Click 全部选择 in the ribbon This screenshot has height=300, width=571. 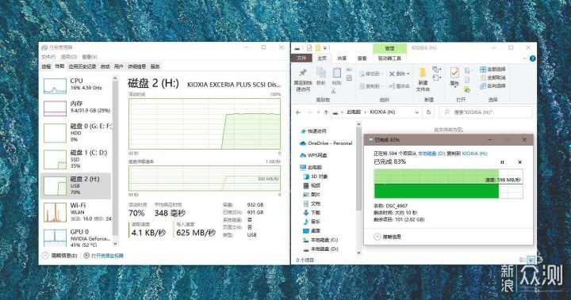[x=492, y=69]
